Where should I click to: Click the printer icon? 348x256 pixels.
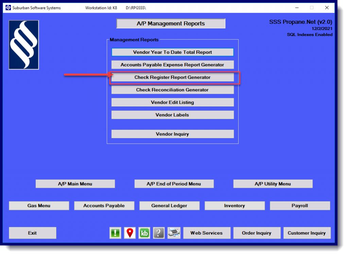pyautogui.click(x=174, y=233)
